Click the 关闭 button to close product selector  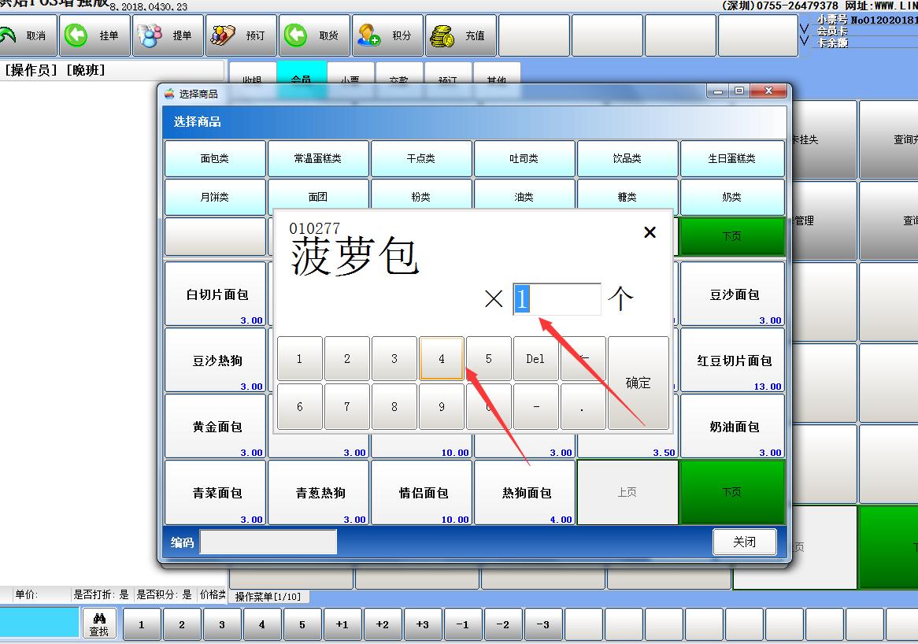coord(744,542)
